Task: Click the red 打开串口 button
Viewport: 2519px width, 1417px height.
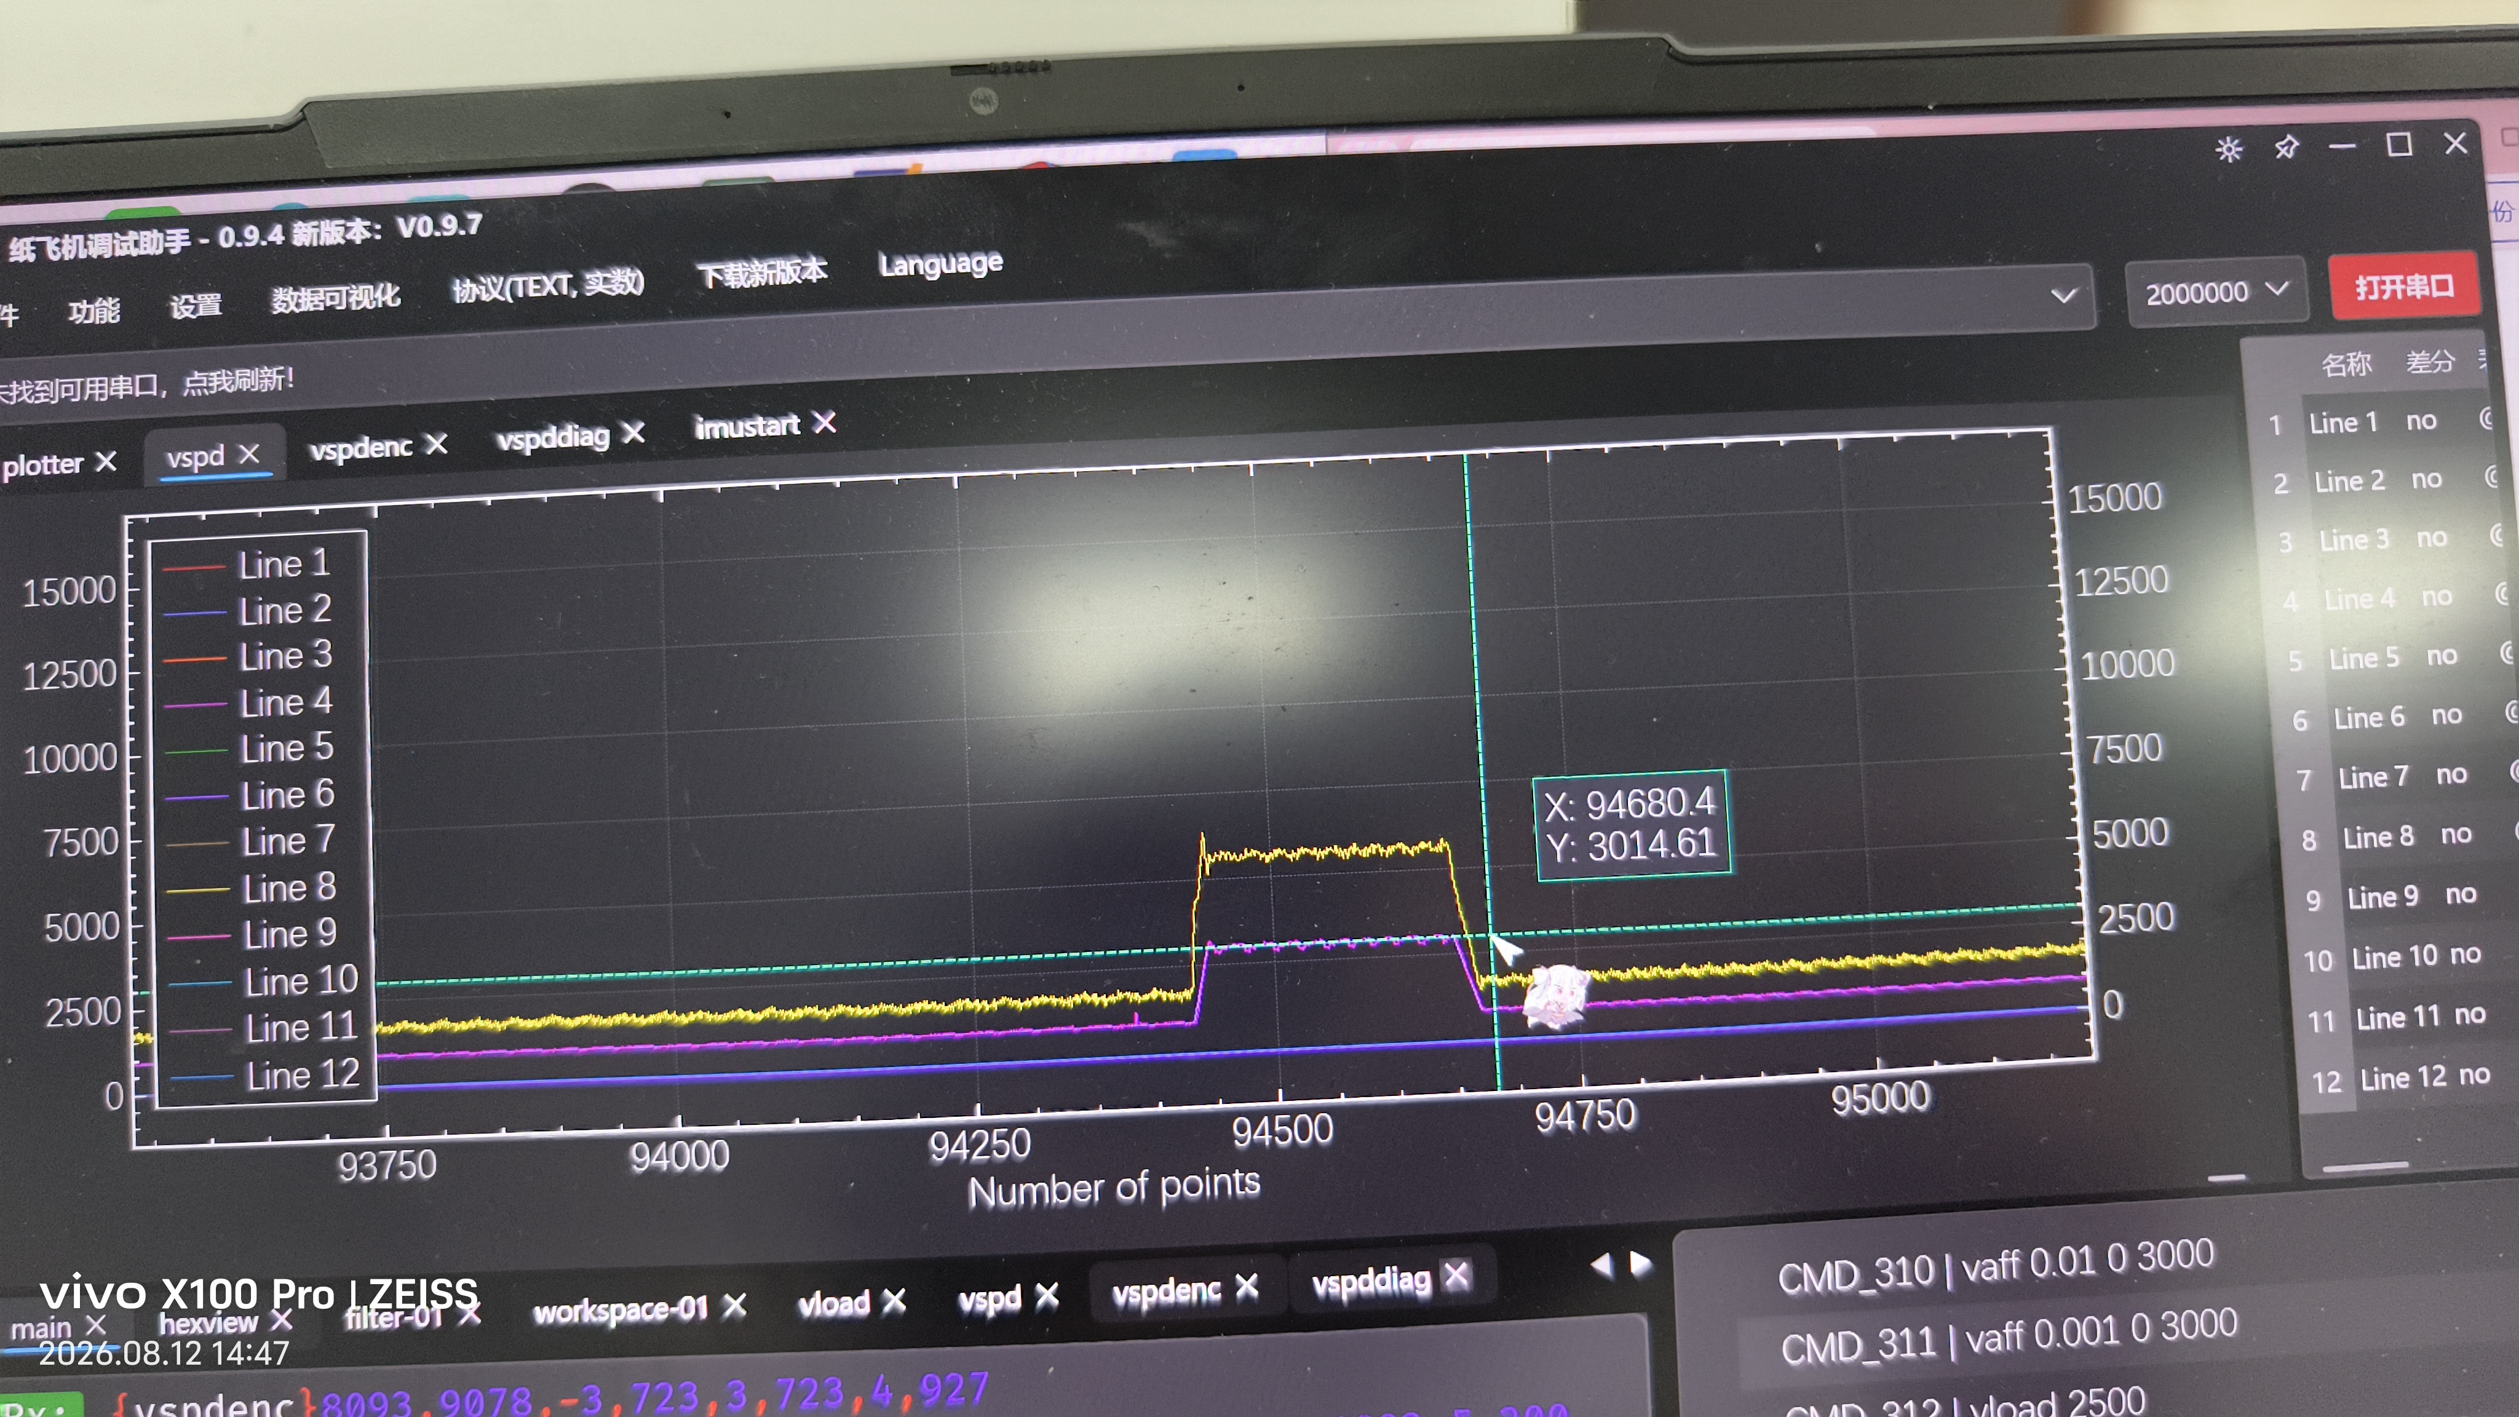Action: click(2405, 287)
